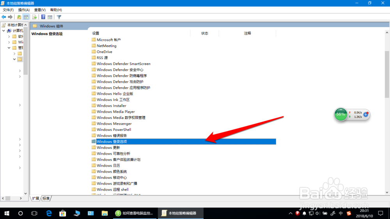
Task: Expand the Wi... folder node in tree
Action: click(x=9, y=42)
